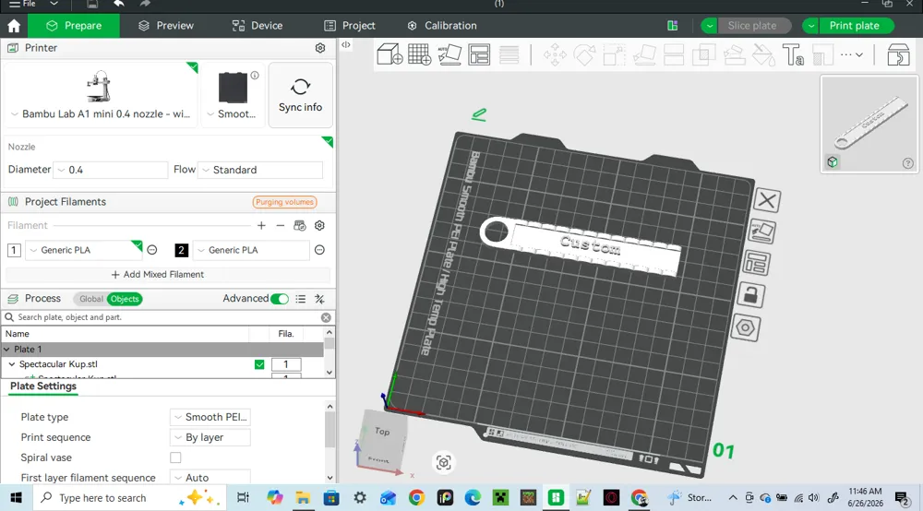This screenshot has height=511, width=923.
Task: Enable the Spiral vase checkbox
Action: pyautogui.click(x=175, y=458)
